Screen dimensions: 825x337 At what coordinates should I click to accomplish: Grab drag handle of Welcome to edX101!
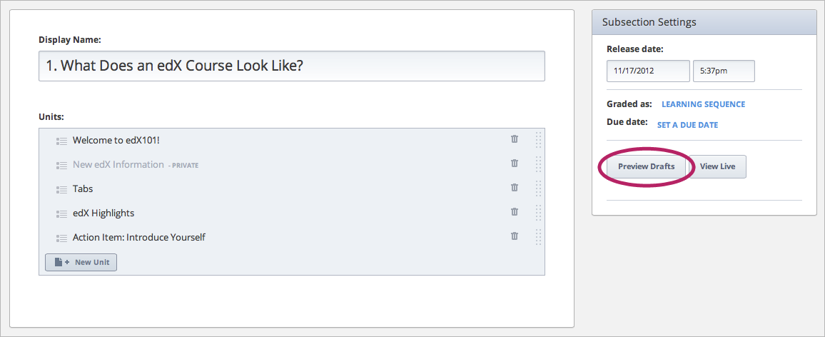pyautogui.click(x=538, y=140)
